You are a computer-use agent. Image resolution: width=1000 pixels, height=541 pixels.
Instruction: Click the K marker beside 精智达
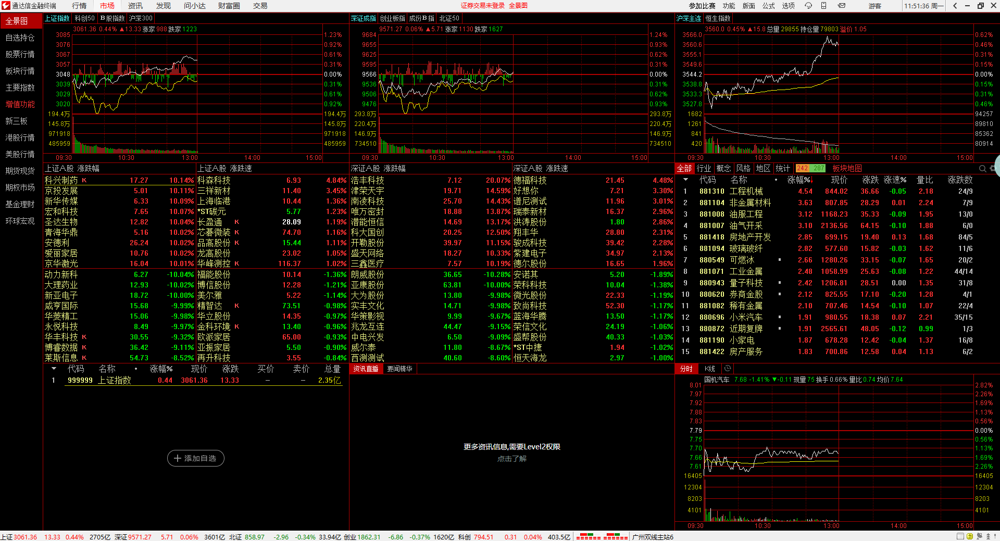pyautogui.click(x=237, y=306)
